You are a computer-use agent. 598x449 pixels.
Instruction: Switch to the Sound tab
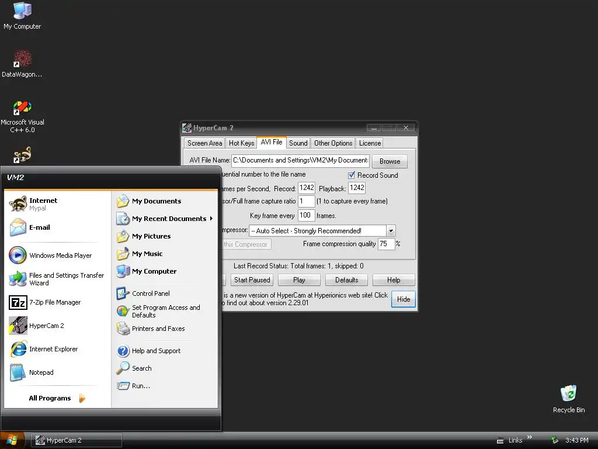298,143
